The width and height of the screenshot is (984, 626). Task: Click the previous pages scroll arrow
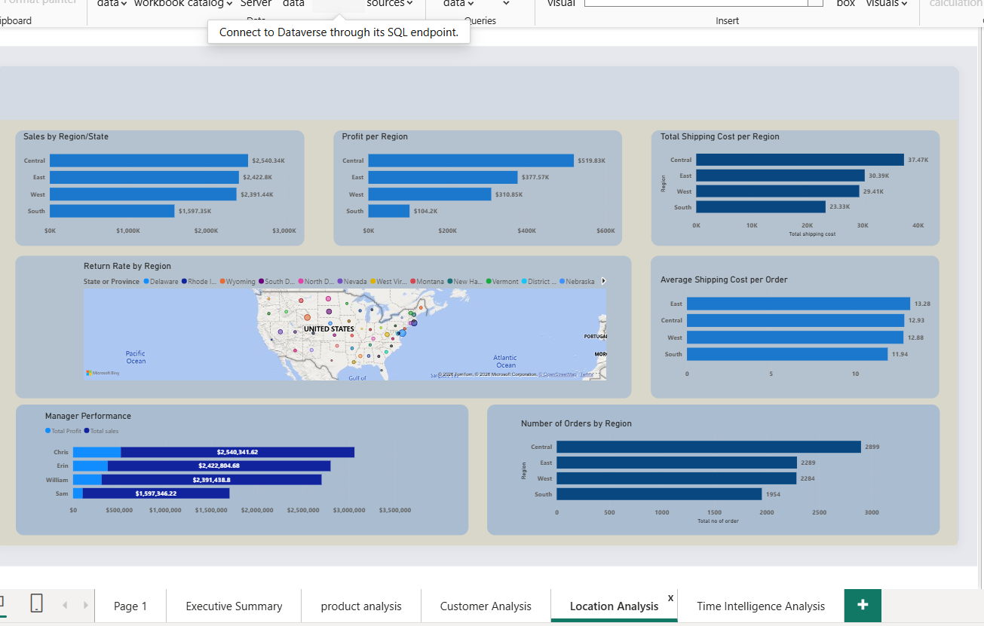point(65,605)
